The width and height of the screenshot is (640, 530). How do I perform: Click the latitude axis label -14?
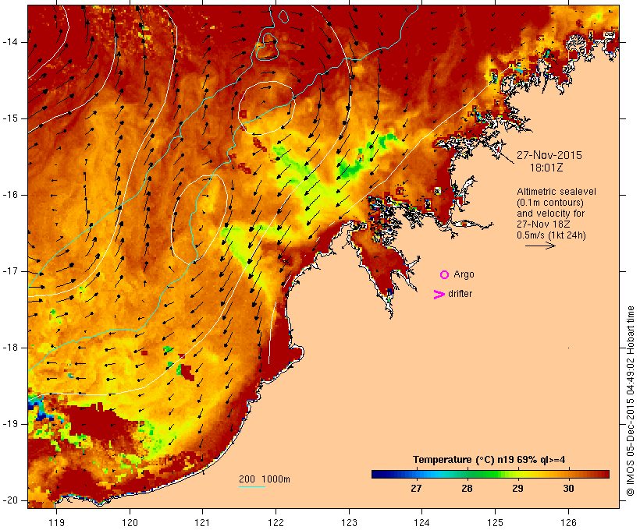pos(10,42)
